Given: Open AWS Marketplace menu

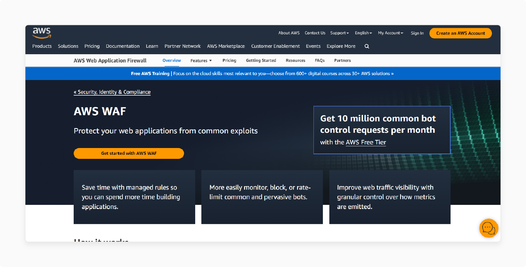Looking at the screenshot, I should 226,46.
